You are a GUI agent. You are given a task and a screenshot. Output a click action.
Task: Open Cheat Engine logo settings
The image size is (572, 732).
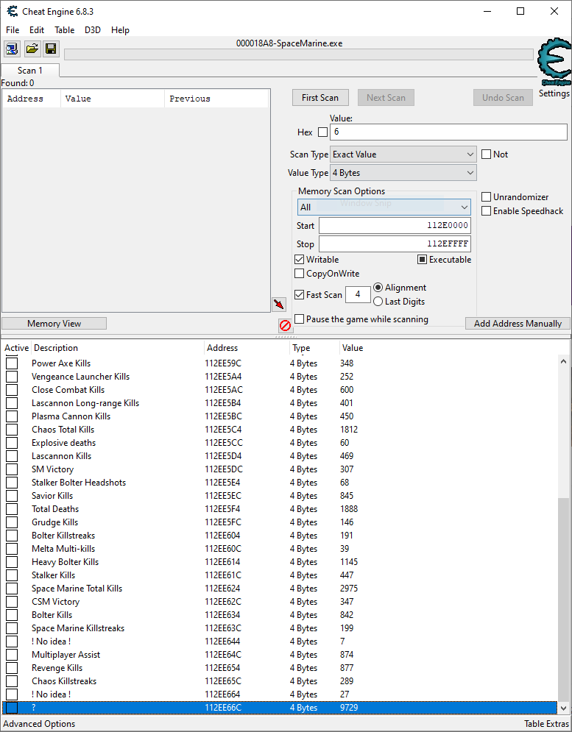[554, 62]
